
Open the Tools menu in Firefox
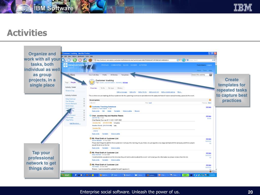(87, 56)
